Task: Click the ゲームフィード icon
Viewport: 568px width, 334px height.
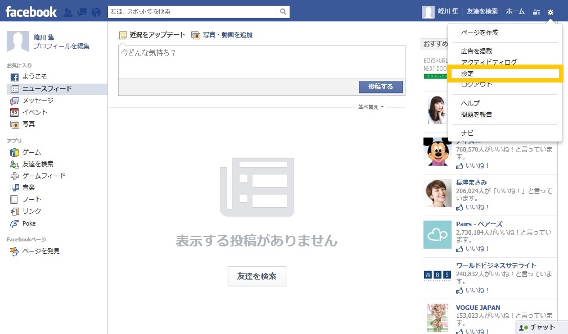Action: pyautogui.click(x=15, y=176)
